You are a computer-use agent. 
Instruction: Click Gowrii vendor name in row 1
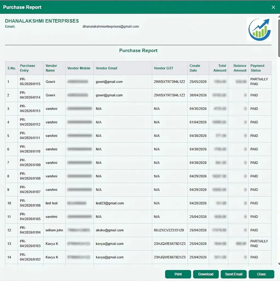tap(50, 82)
